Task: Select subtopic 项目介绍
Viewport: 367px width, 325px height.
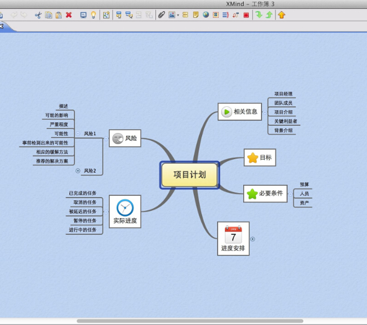Action: 283,112
